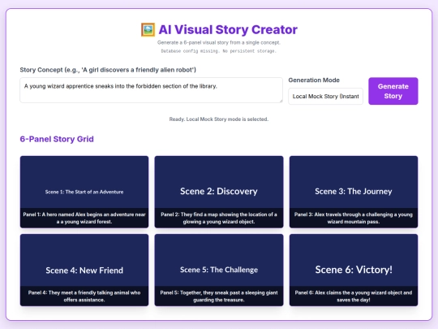Click the 'Generate a 6-panel visual story' subtitle

[219, 42]
